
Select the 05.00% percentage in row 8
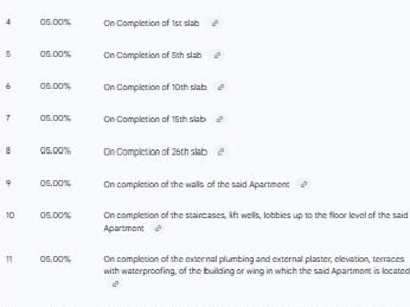(x=55, y=151)
